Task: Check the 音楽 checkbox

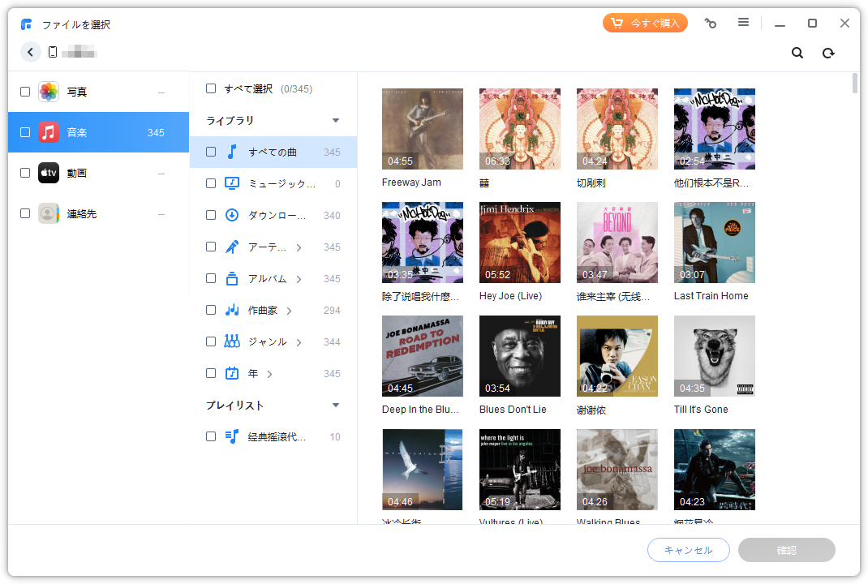Action: pos(25,132)
